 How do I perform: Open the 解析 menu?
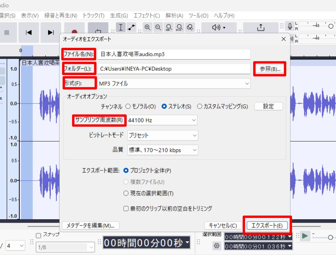coord(174,16)
